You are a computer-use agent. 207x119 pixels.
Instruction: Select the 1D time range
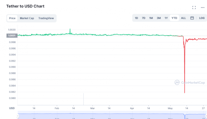click(x=136, y=18)
